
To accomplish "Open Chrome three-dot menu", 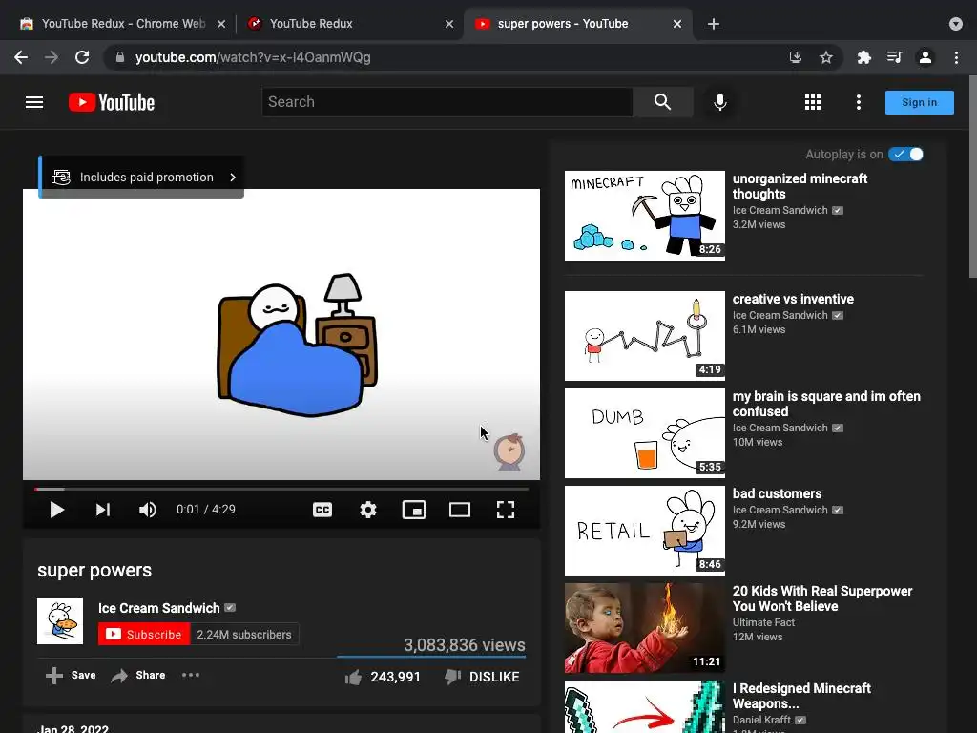I will [956, 57].
